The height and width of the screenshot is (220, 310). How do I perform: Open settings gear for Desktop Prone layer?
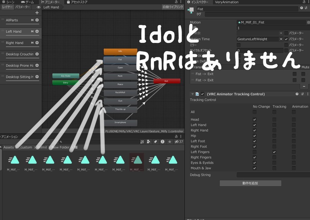[37, 66]
